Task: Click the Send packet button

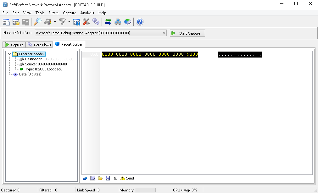Action: (x=127, y=178)
